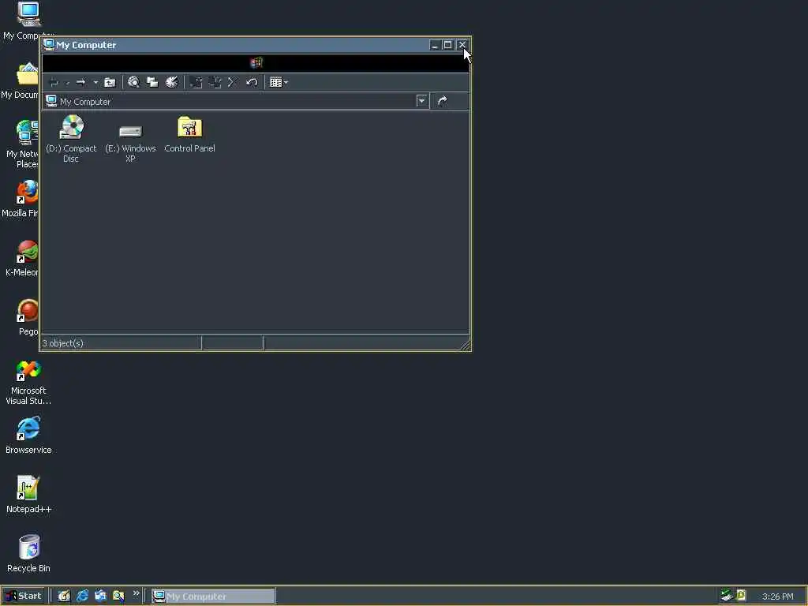808x606 pixels.
Task: Select the Control Panel folder icon
Action: 189,134
